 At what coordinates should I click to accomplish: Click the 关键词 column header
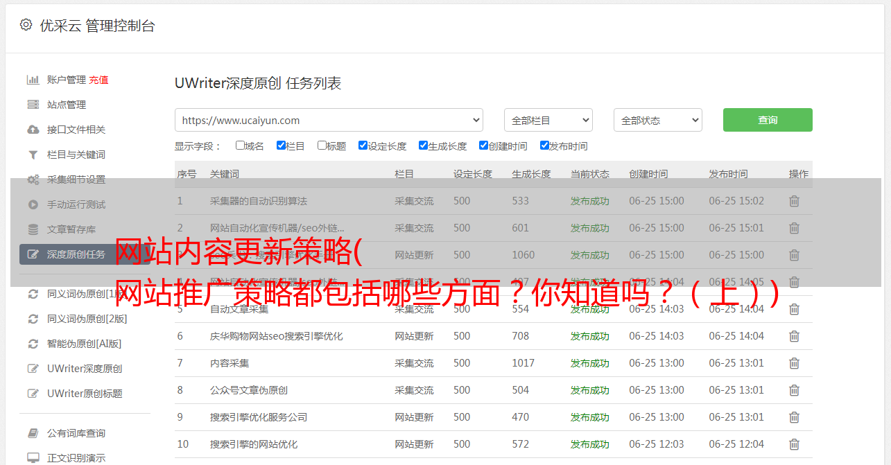point(225,174)
